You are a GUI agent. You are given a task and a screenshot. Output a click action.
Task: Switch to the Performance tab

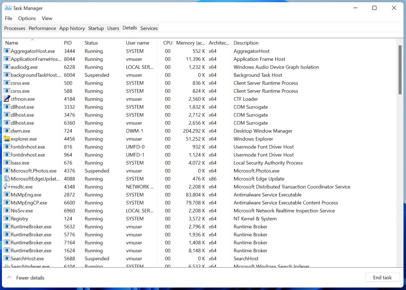tap(42, 28)
